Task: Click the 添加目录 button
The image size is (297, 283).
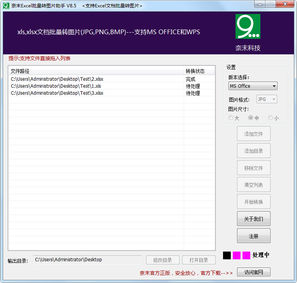Action: pos(254,151)
